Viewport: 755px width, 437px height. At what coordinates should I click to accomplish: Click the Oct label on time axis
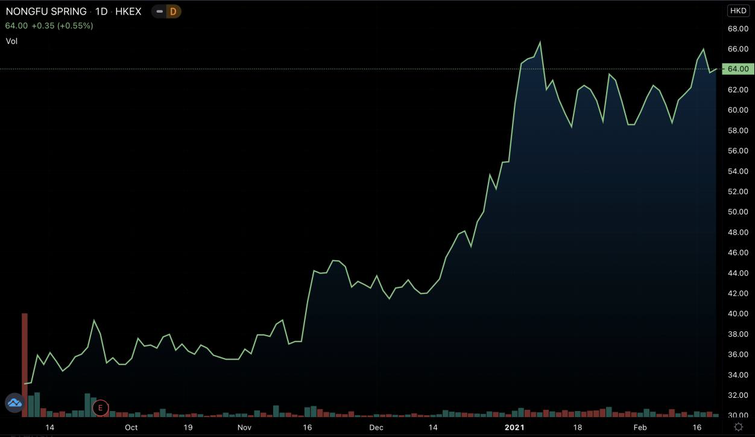(131, 427)
